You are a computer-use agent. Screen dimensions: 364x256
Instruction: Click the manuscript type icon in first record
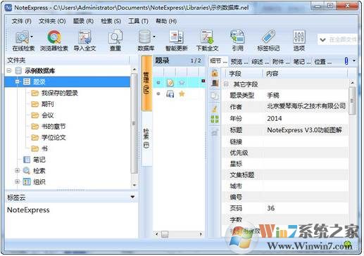(170, 82)
